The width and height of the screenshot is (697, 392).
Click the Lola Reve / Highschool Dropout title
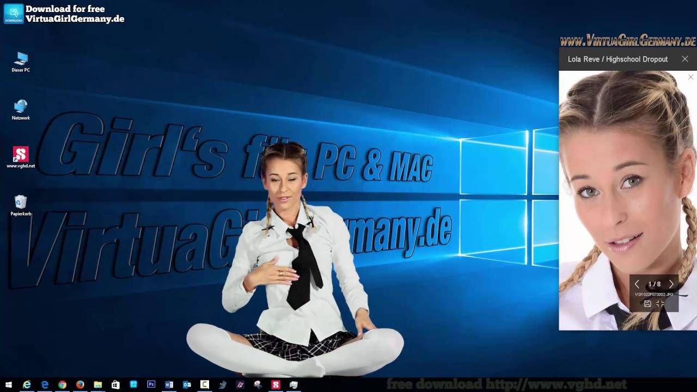coord(617,59)
